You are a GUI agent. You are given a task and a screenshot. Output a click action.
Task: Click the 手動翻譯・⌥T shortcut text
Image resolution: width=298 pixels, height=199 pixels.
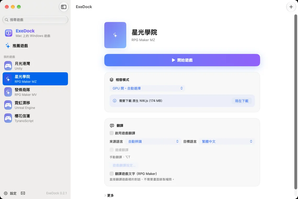tap(120, 157)
